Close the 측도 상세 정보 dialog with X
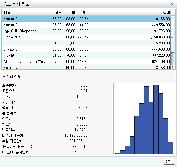The width and height of the screenshot is (177, 167). pos(172,4)
